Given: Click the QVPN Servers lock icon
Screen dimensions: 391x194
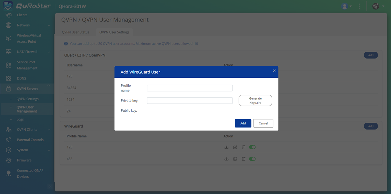Looking at the screenshot, I should [9, 89].
